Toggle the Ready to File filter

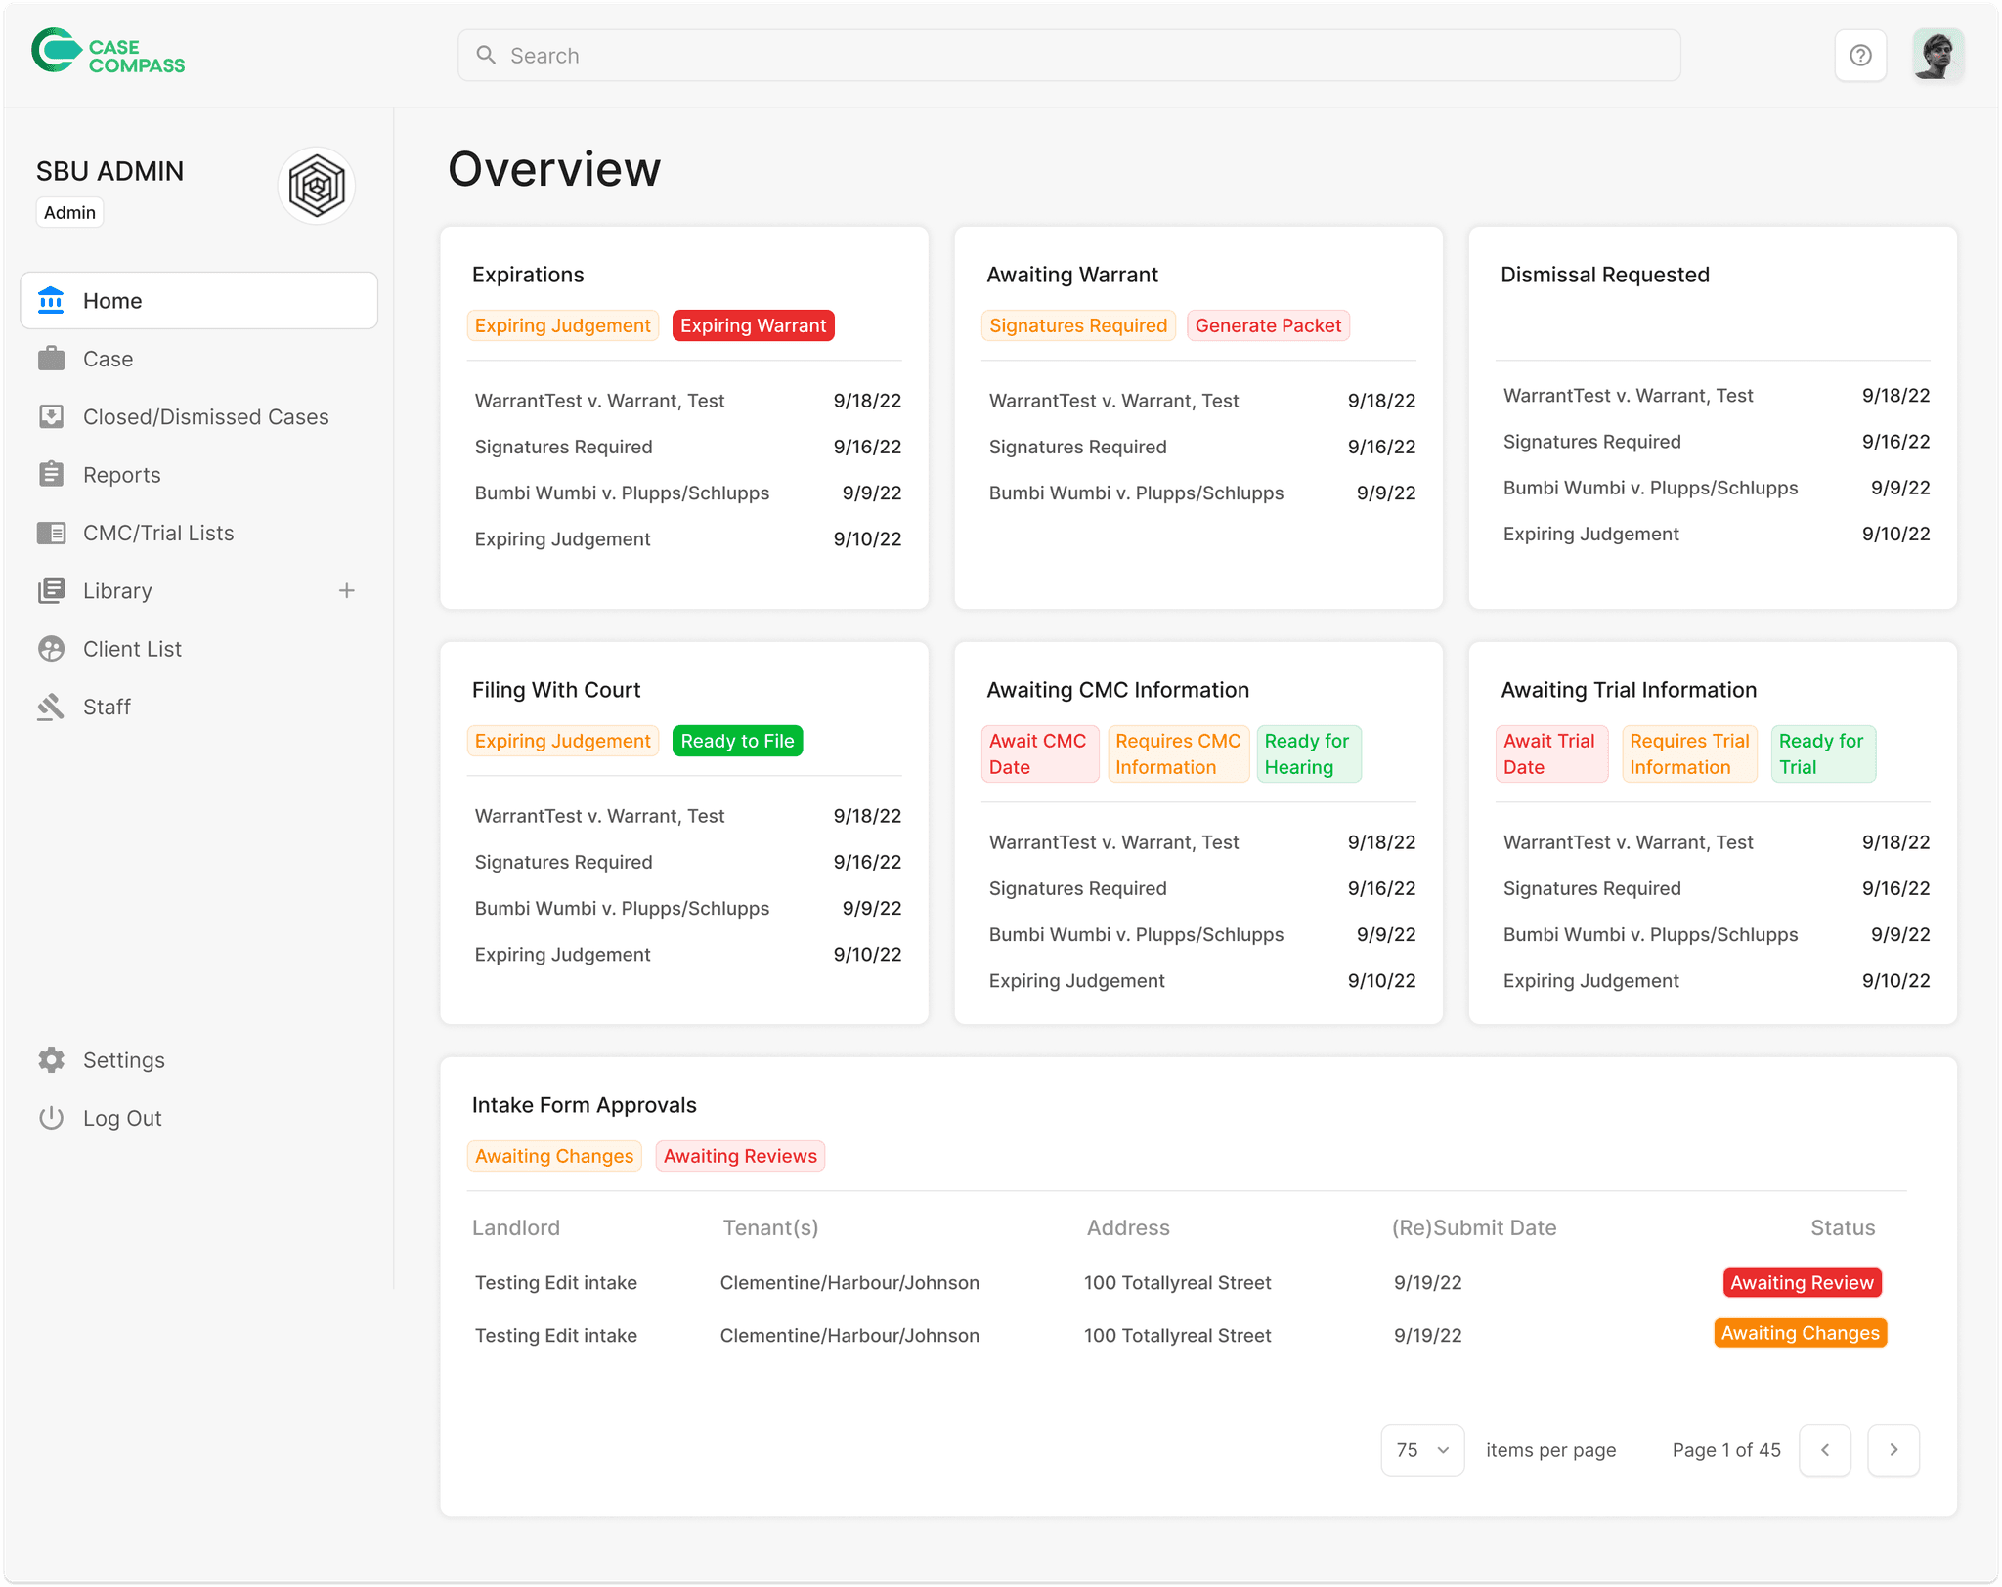pyautogui.click(x=737, y=742)
